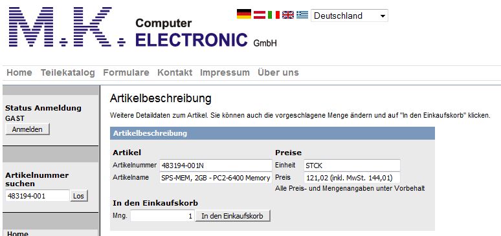The width and height of the screenshot is (501, 236).
Task: Open the Deutschland country dropdown
Action: coord(350,16)
